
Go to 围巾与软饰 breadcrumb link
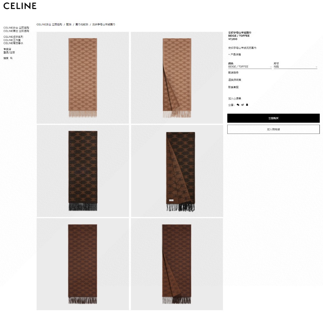click(82, 24)
